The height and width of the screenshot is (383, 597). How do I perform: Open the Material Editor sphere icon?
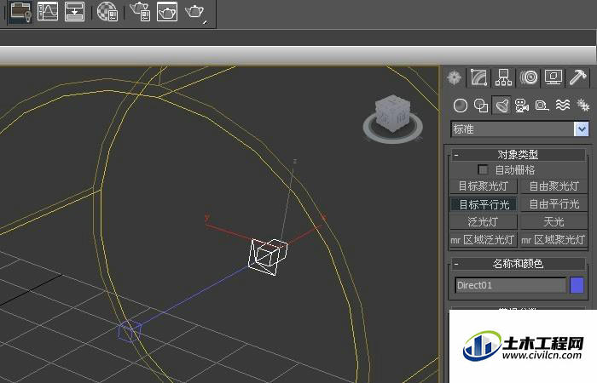107,11
